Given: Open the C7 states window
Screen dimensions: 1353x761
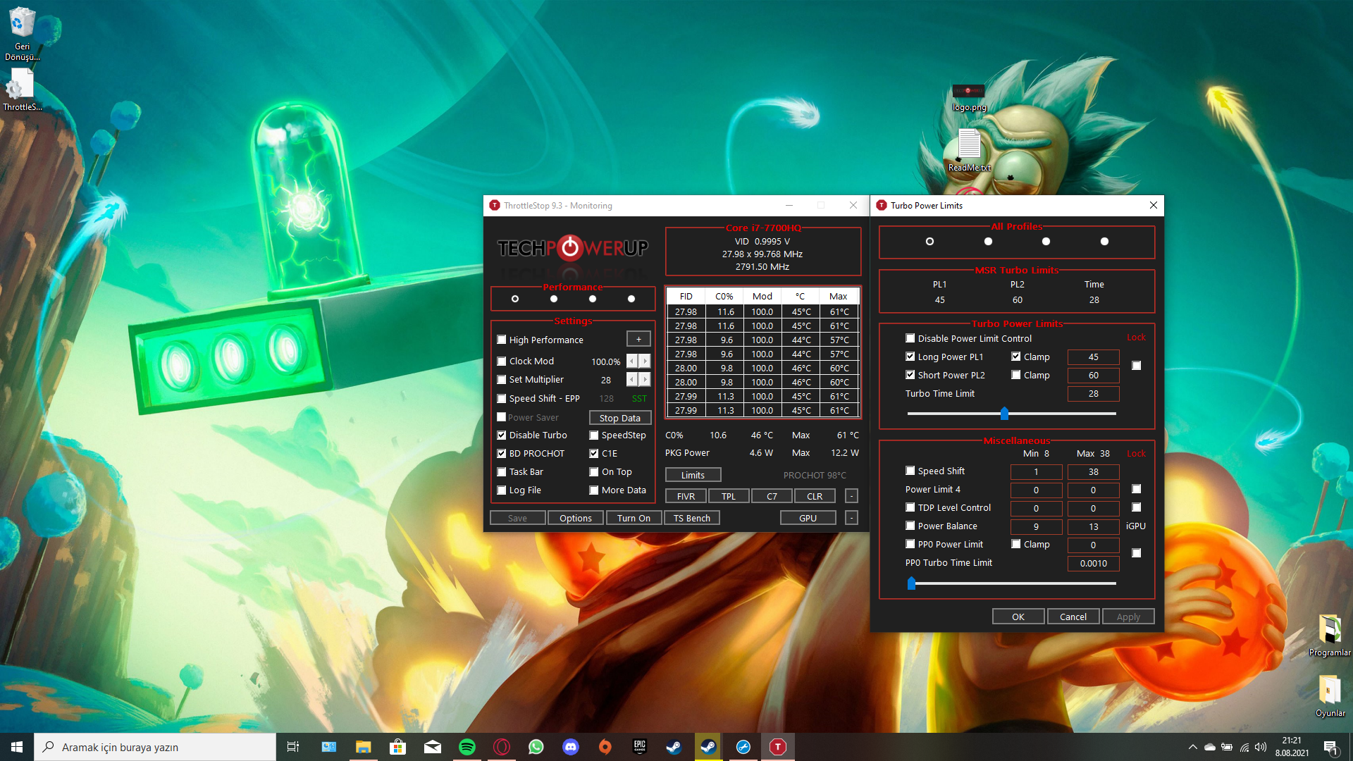Looking at the screenshot, I should pos(772,497).
